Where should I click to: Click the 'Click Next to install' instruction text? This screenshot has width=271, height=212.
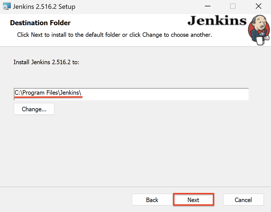tap(114, 35)
